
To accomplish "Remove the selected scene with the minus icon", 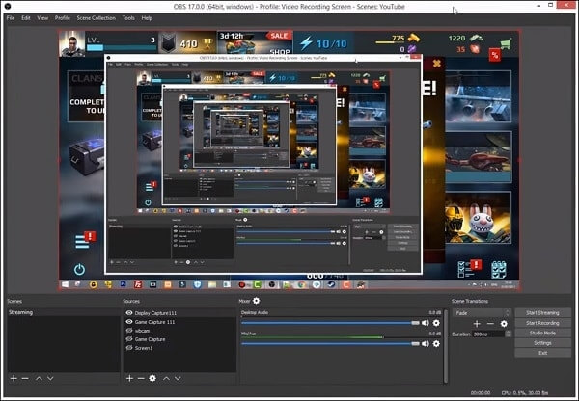I will pyautogui.click(x=25, y=378).
